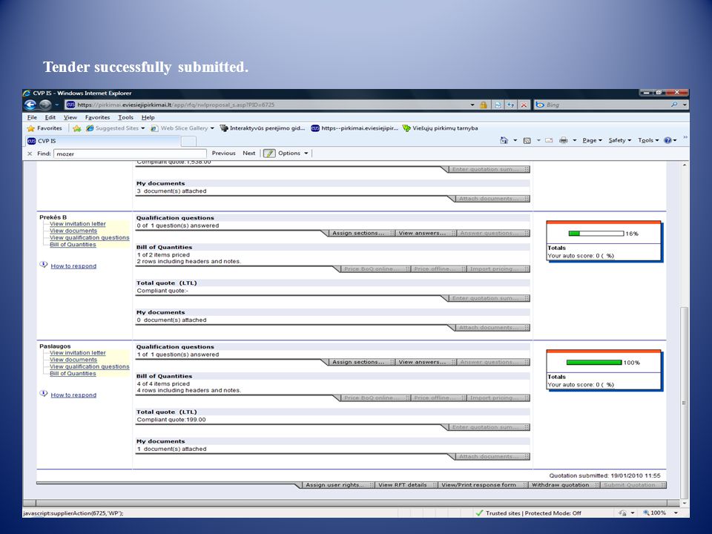This screenshot has height=534, width=712.
Task: Open the File menu
Action: point(32,117)
